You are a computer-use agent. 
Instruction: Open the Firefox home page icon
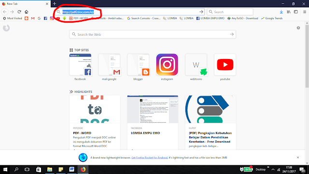tap(27, 12)
